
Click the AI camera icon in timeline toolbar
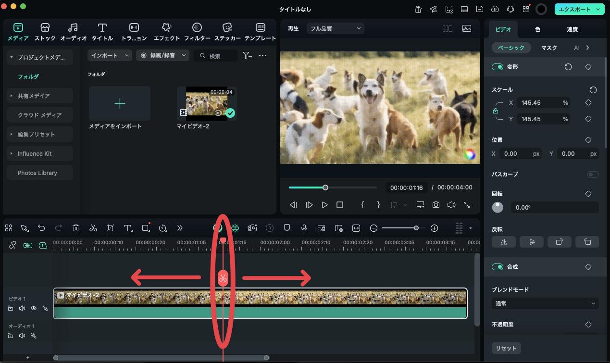point(252,228)
